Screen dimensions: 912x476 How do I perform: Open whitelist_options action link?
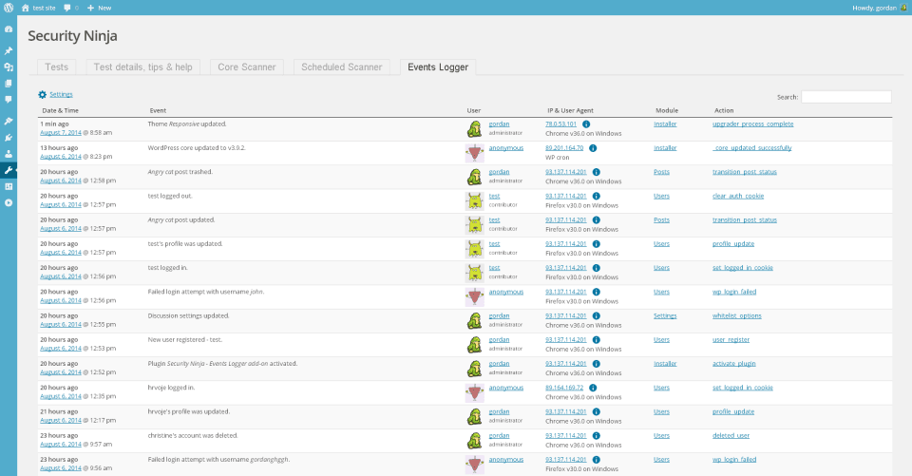tap(737, 316)
